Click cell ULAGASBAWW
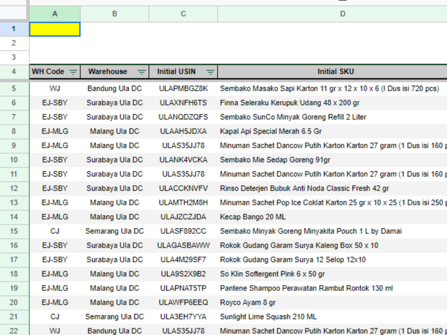Image resolution: width=447 pixels, height=335 pixels. pos(183,245)
